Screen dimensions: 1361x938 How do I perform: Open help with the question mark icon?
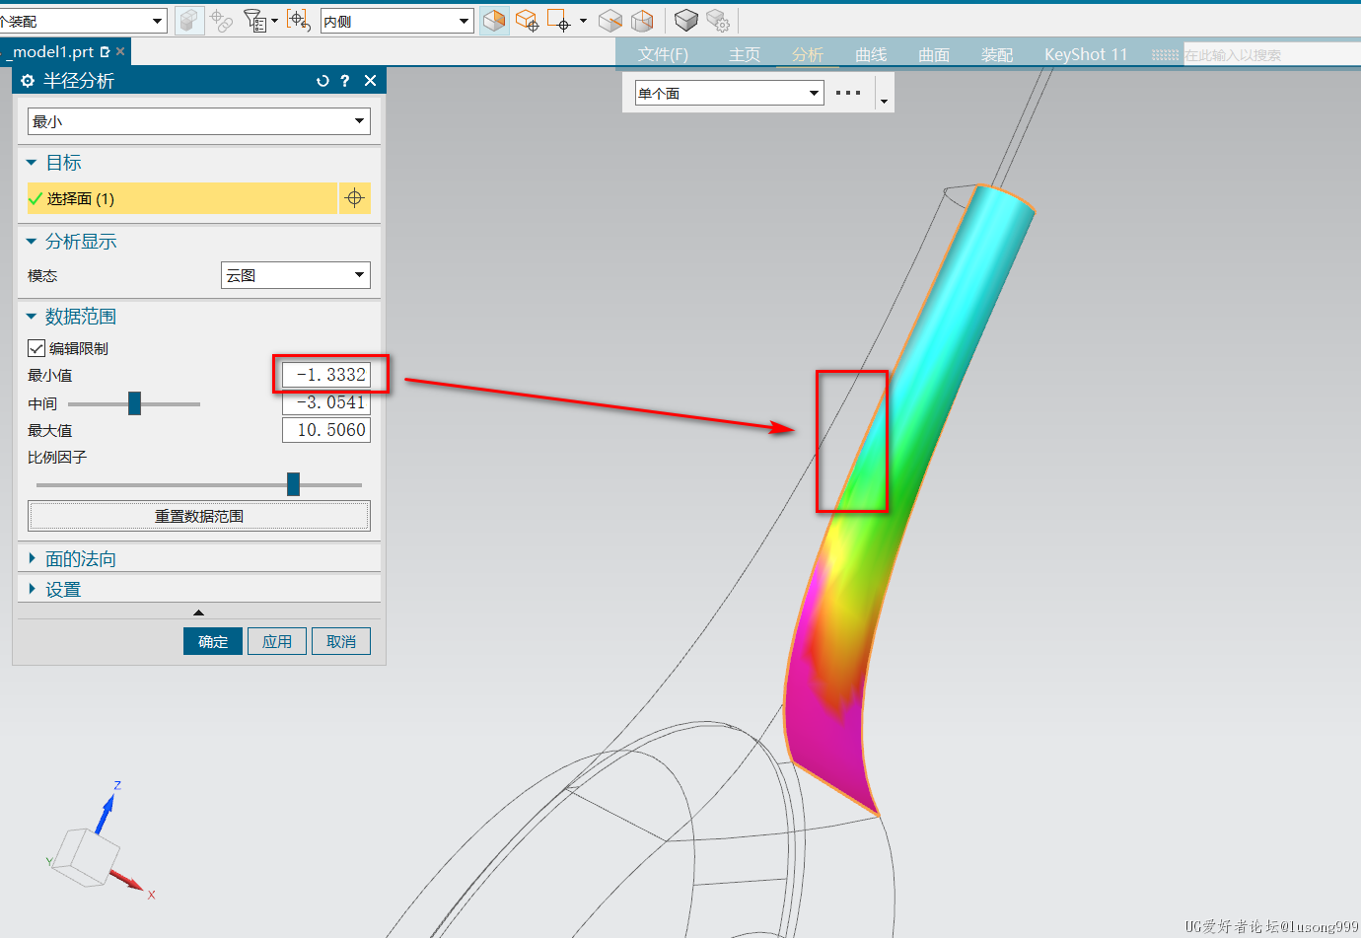pyautogui.click(x=345, y=81)
